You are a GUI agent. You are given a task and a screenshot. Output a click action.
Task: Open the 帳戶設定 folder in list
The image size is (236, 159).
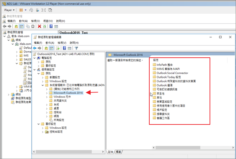coord(162,110)
